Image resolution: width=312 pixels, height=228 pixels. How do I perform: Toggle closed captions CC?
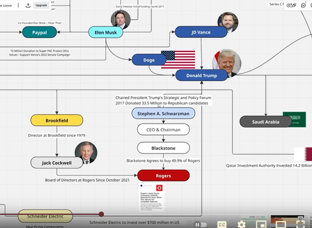coord(222,225)
